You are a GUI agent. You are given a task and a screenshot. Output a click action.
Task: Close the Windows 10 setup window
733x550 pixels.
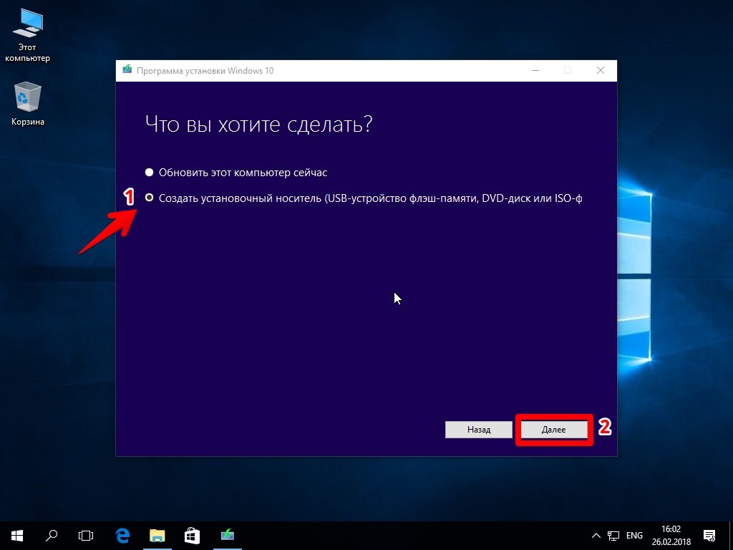click(x=601, y=71)
